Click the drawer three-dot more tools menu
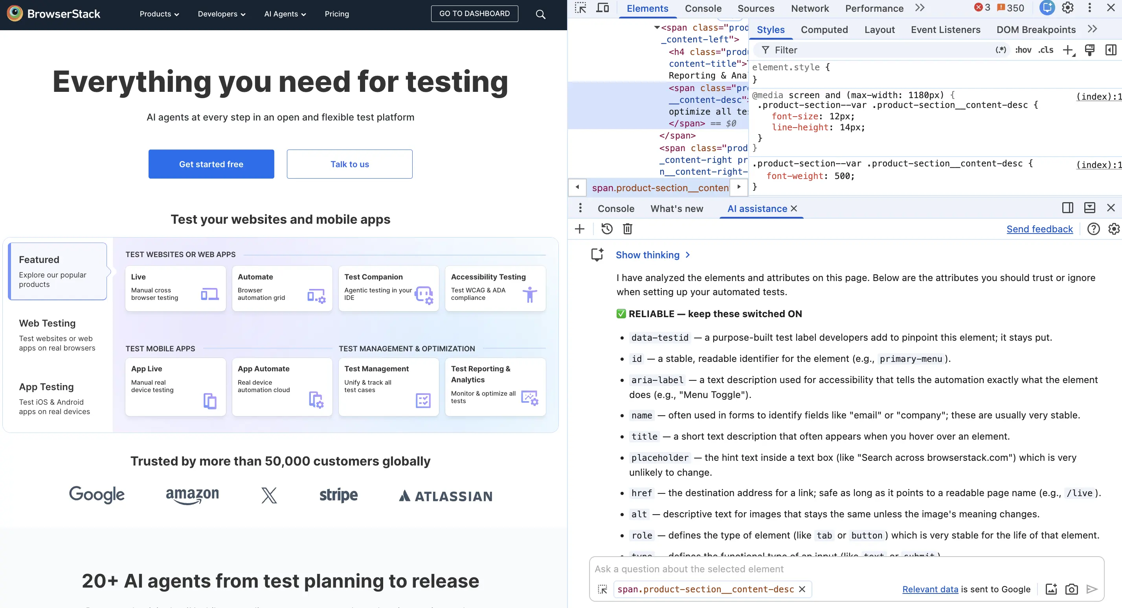 (x=580, y=208)
